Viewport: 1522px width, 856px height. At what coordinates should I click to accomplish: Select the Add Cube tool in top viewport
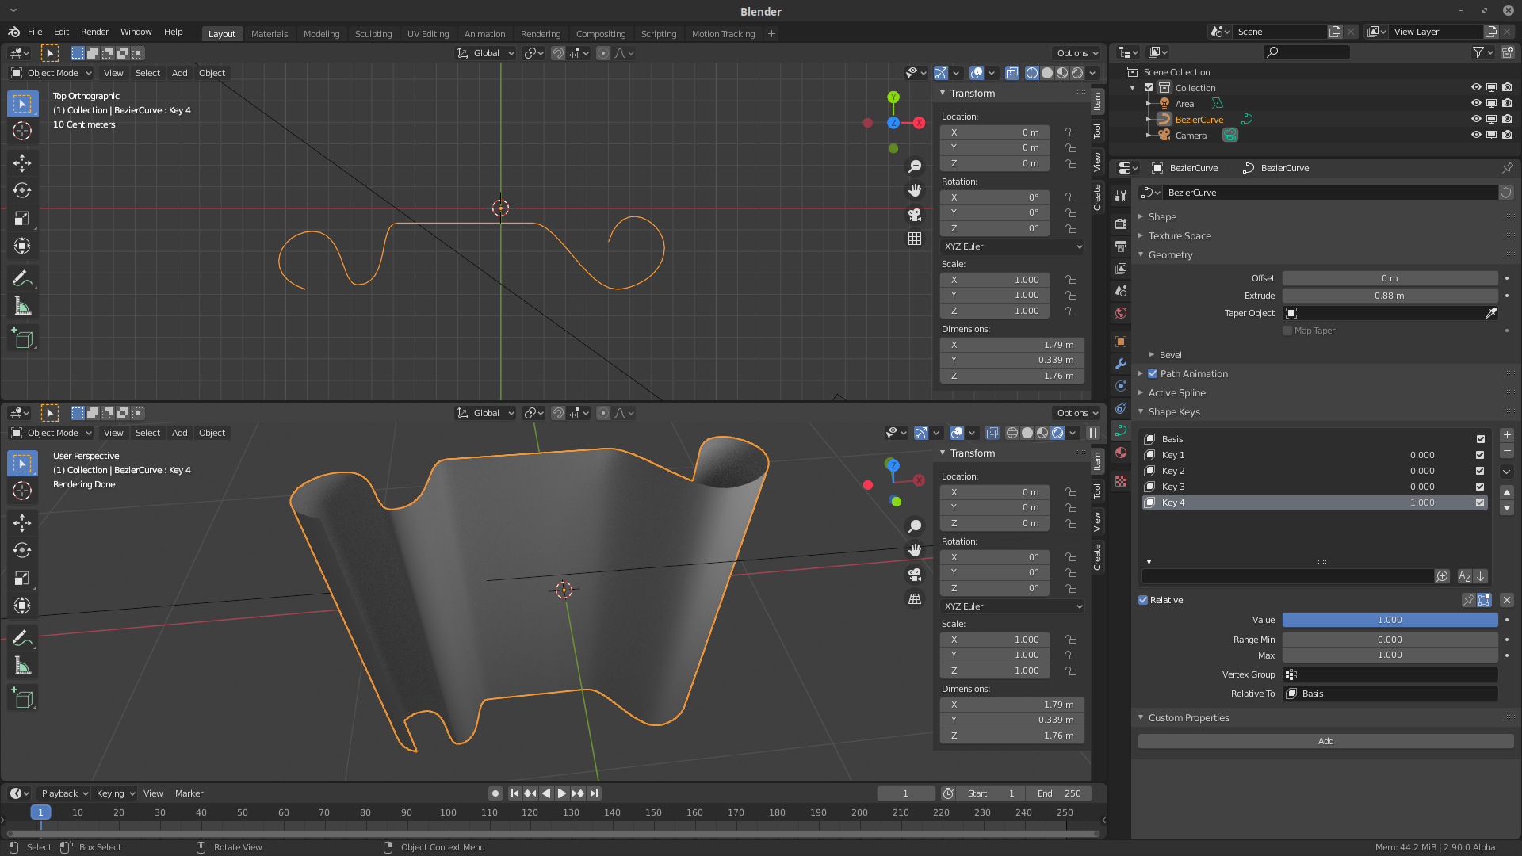point(22,338)
